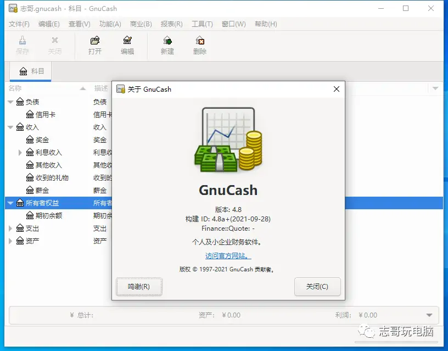Expand the 支出 account tree
448x351 pixels.
[x=11, y=229]
